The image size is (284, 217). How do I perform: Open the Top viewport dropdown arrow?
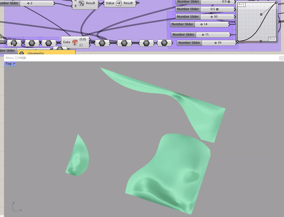(15, 64)
